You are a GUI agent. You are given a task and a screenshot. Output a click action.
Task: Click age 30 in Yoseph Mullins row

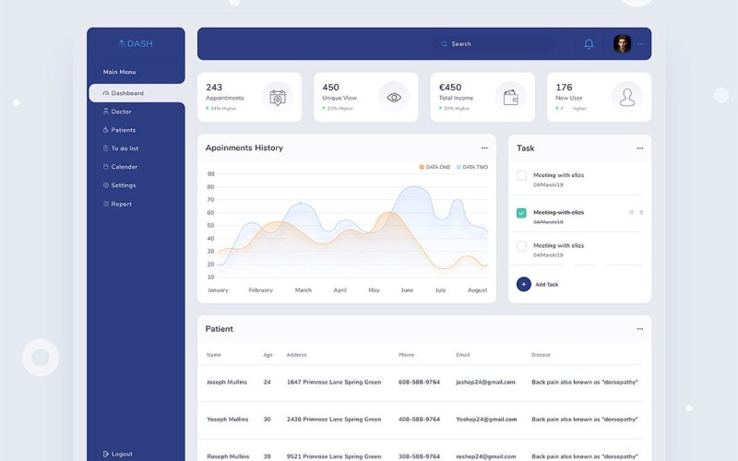point(267,420)
